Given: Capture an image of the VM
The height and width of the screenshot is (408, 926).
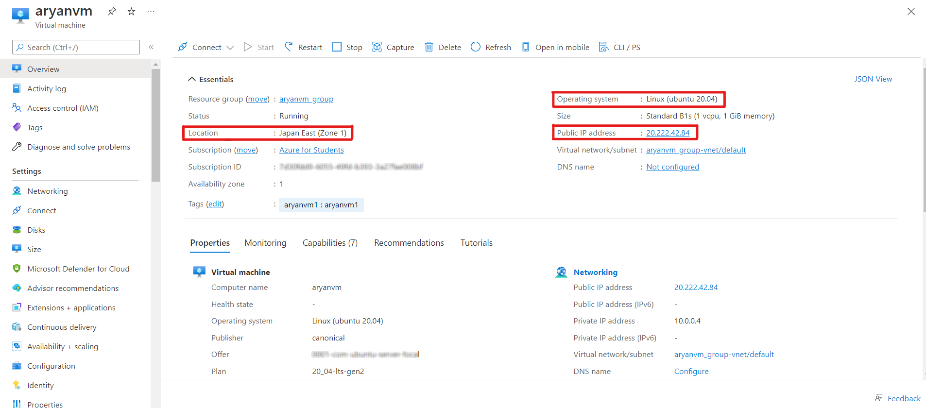Looking at the screenshot, I should tap(393, 47).
